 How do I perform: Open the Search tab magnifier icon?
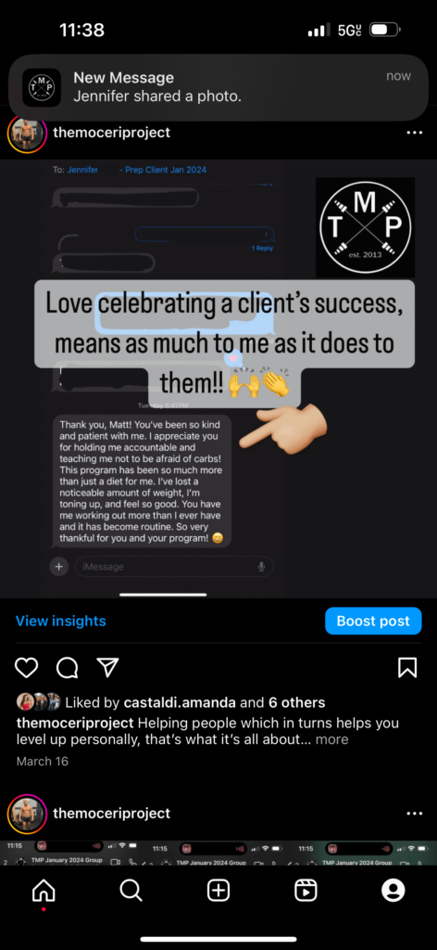click(x=131, y=890)
